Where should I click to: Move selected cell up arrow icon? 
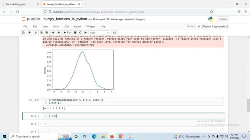[x=53, y=33]
